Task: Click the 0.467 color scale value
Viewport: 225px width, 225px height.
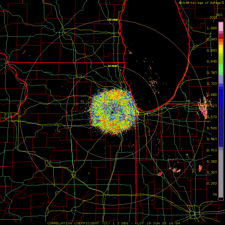Action: (212, 139)
